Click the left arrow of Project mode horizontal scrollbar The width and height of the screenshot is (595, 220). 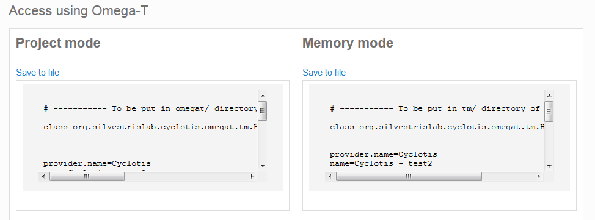tap(43, 177)
